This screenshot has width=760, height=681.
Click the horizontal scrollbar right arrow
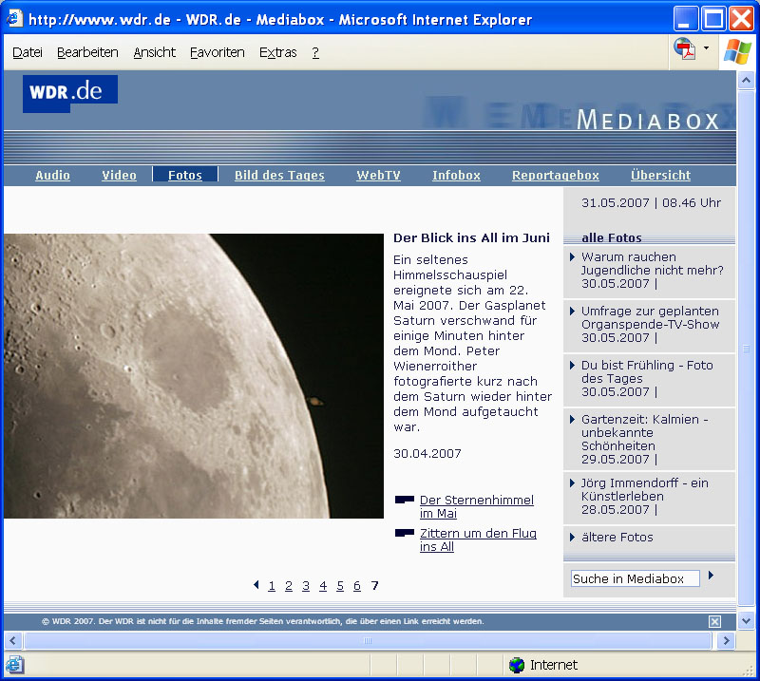click(726, 641)
